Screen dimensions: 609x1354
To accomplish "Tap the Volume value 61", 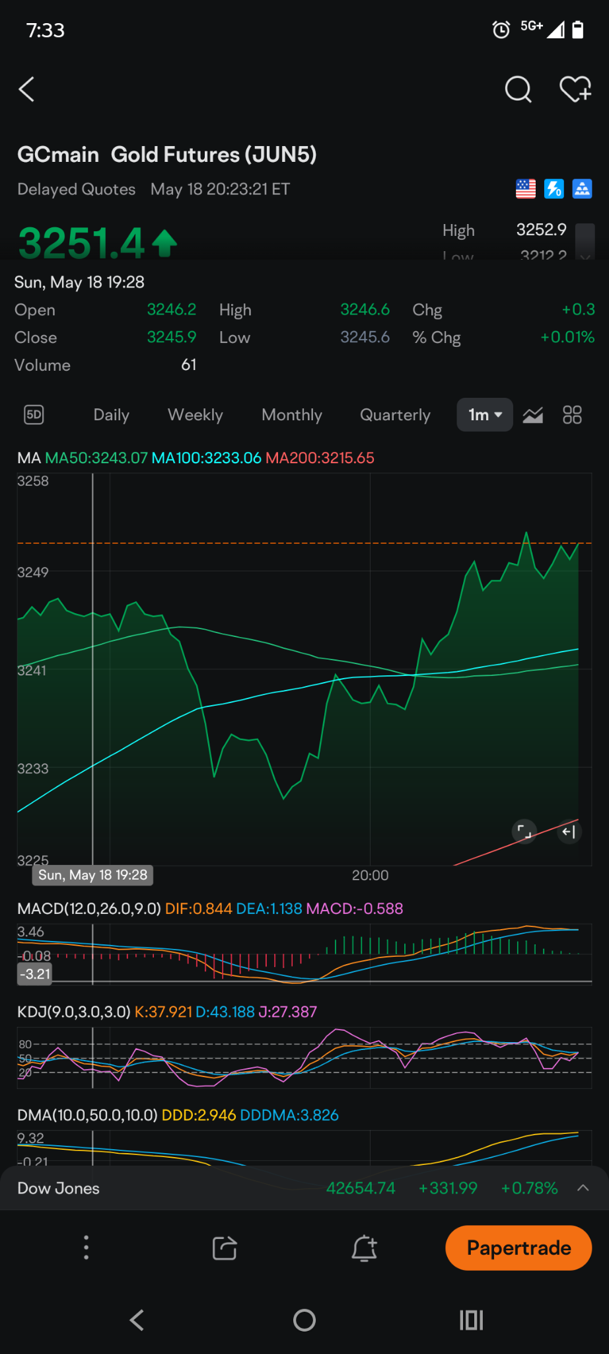I will [x=189, y=365].
